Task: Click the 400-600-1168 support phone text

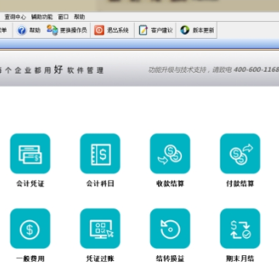Action: [x=257, y=70]
